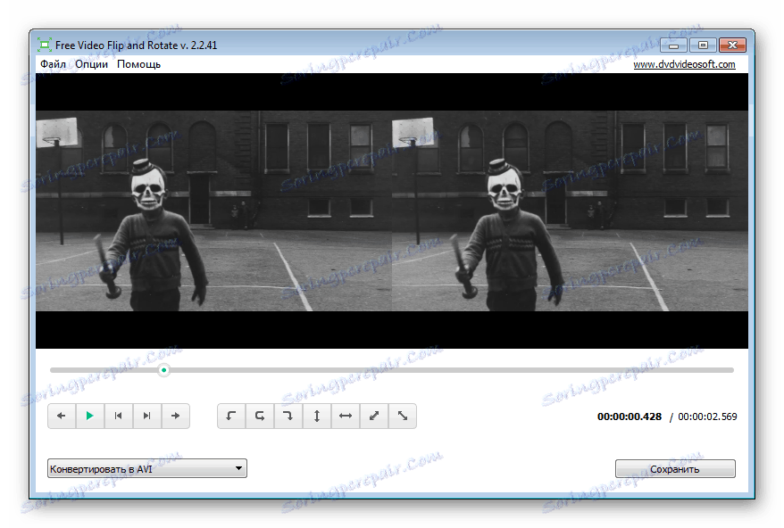Jump to the start of video
Image resolution: width=784 pixels, height=528 pixels.
pyautogui.click(x=119, y=417)
